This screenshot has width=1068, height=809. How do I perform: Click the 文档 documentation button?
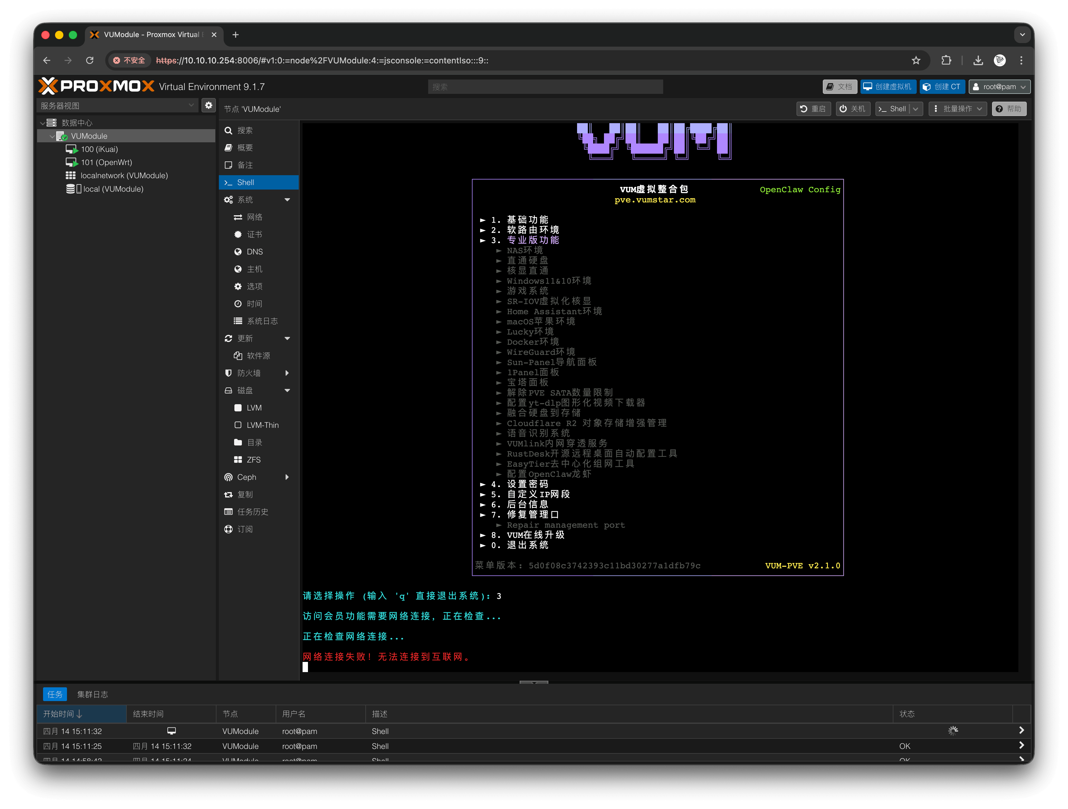click(840, 86)
